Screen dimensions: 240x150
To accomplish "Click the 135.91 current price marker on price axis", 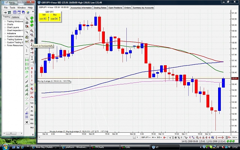I will point(234,78).
